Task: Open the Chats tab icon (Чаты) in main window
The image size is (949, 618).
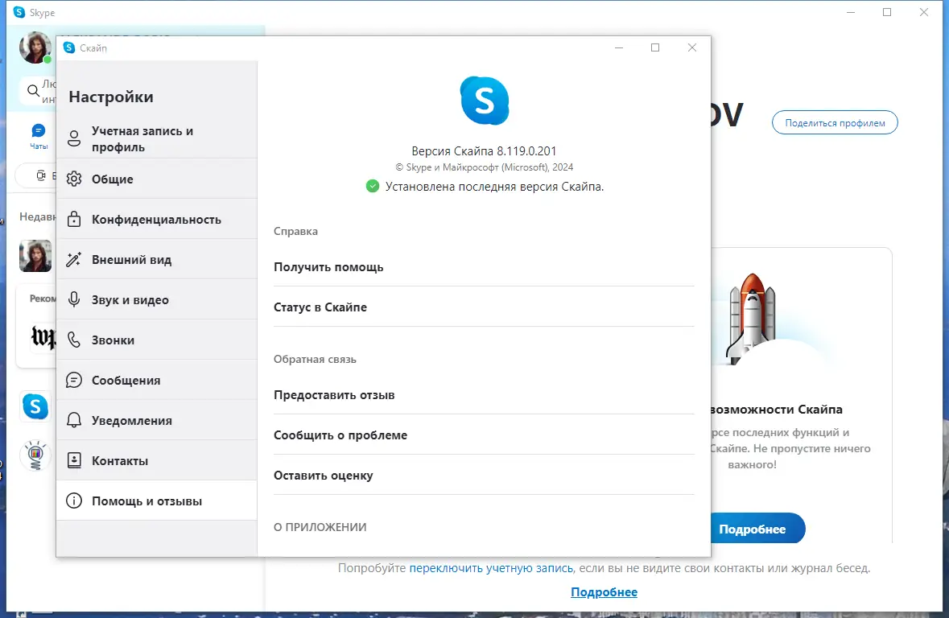Action: tap(38, 136)
